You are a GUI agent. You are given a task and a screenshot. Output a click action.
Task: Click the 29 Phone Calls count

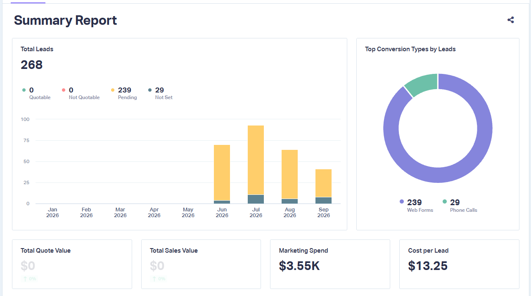(x=455, y=202)
